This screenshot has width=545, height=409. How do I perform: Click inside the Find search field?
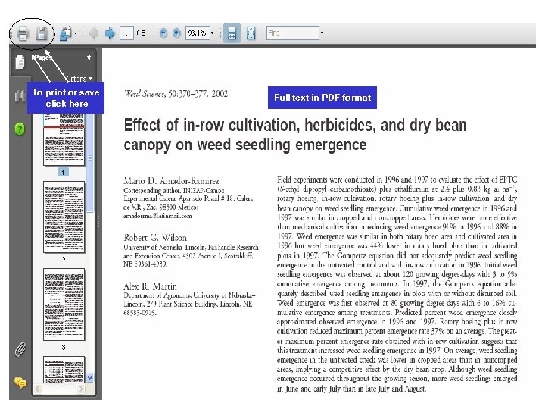tap(293, 33)
